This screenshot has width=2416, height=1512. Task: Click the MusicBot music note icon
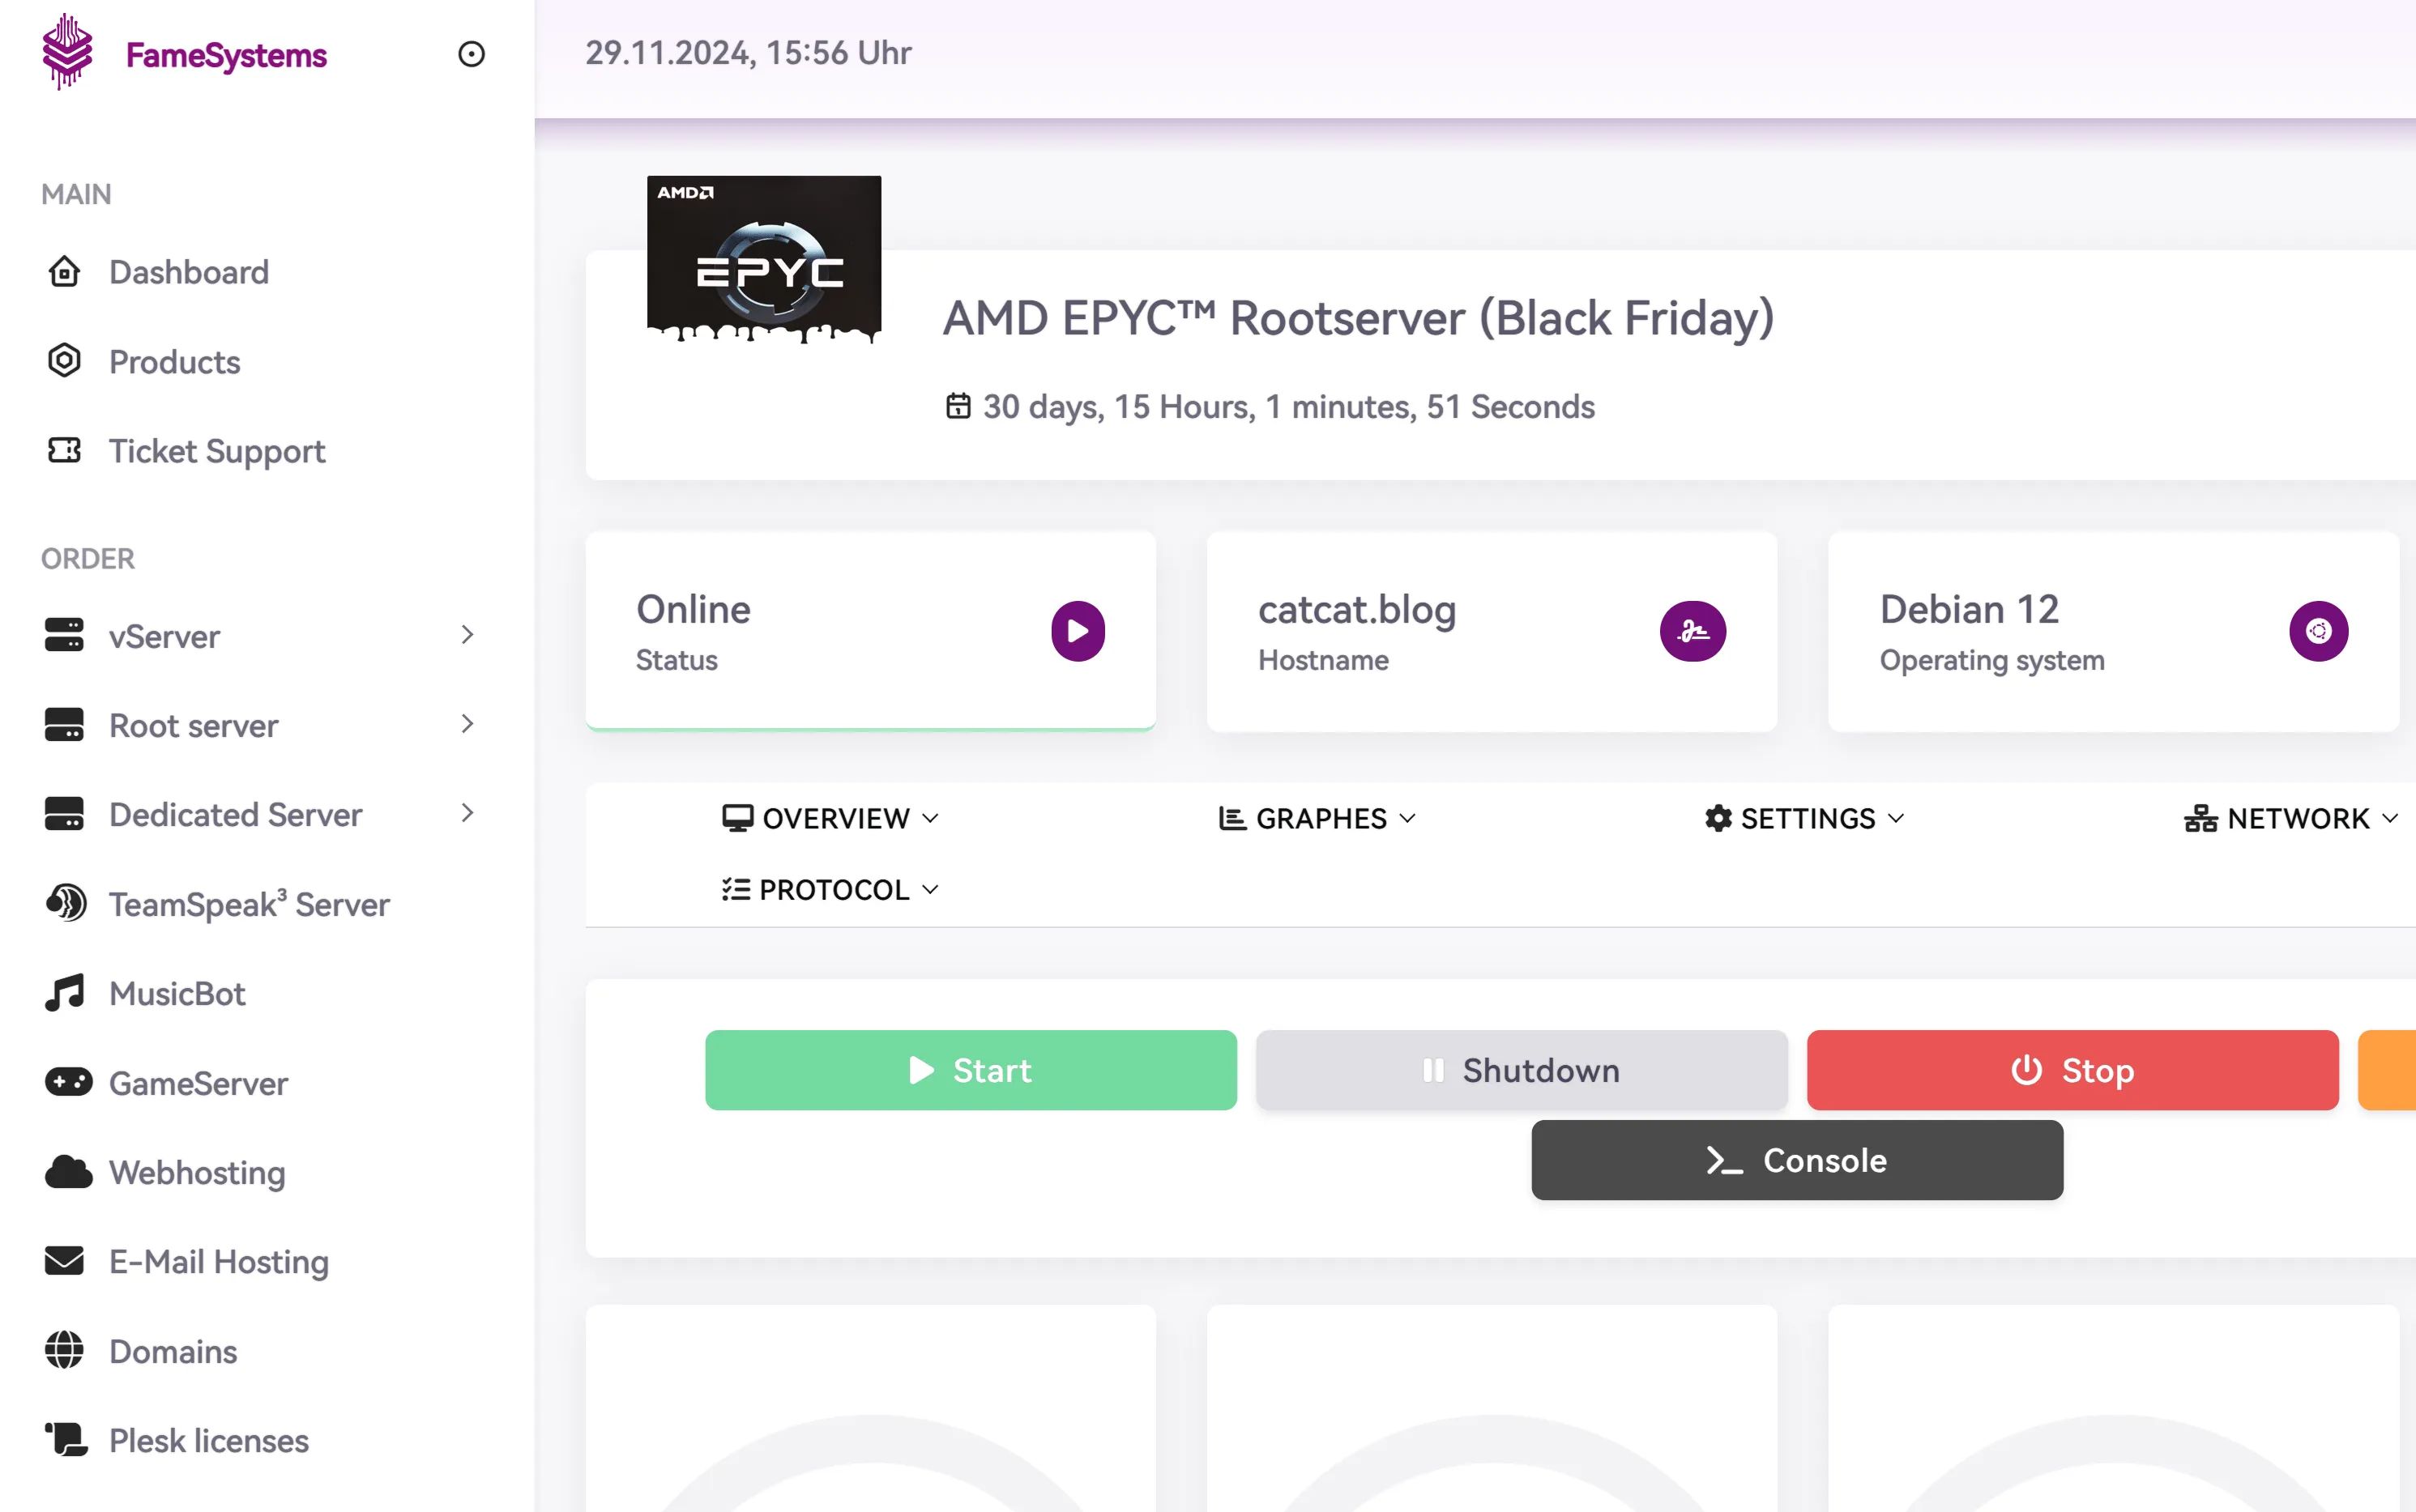[64, 992]
